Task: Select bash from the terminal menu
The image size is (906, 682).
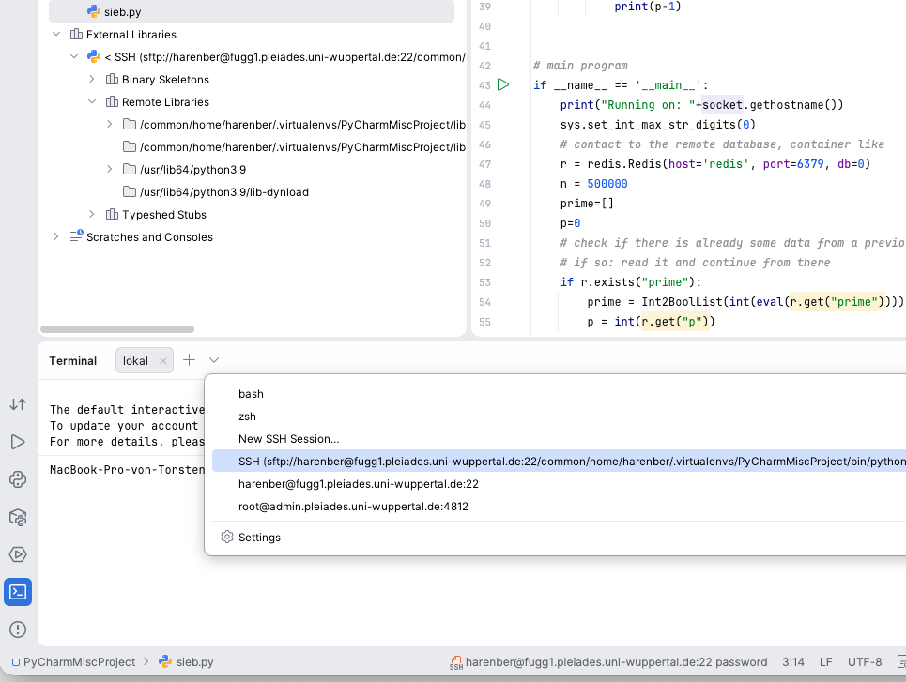Action: click(251, 394)
